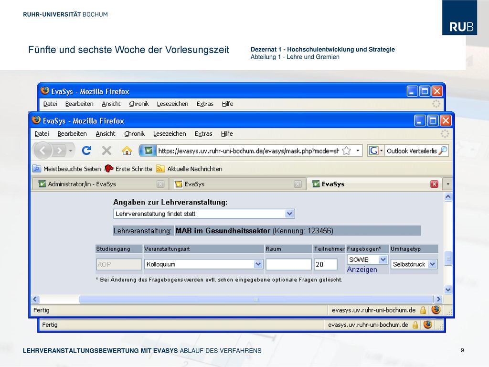Viewport: 489px width, 367px height.
Task: Open the Lesezeichen menu in front window
Action: [170, 134]
